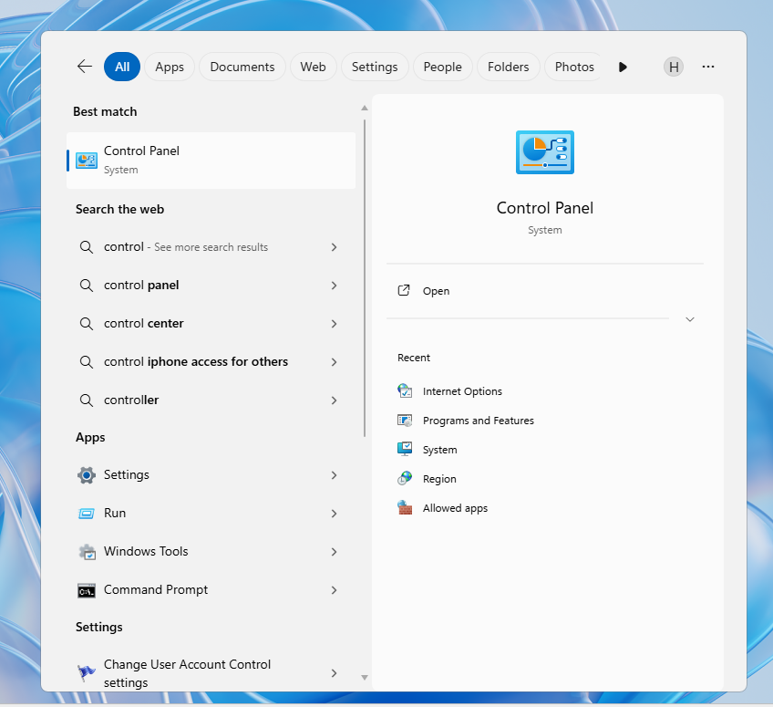
Task: Click the Open external-link icon
Action: tap(404, 291)
